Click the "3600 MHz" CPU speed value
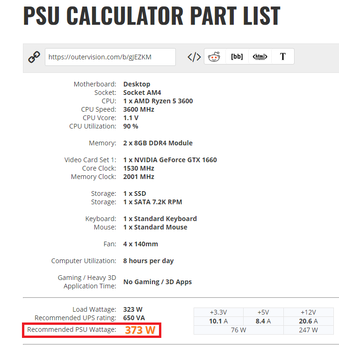 [138, 109]
